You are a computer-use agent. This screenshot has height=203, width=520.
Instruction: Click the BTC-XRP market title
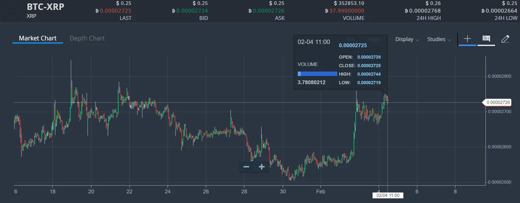tap(45, 7)
